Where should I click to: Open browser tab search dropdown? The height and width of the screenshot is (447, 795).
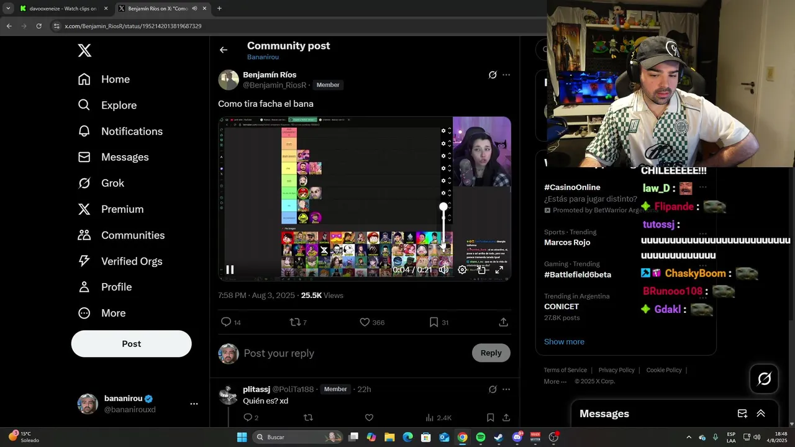pyautogui.click(x=7, y=9)
